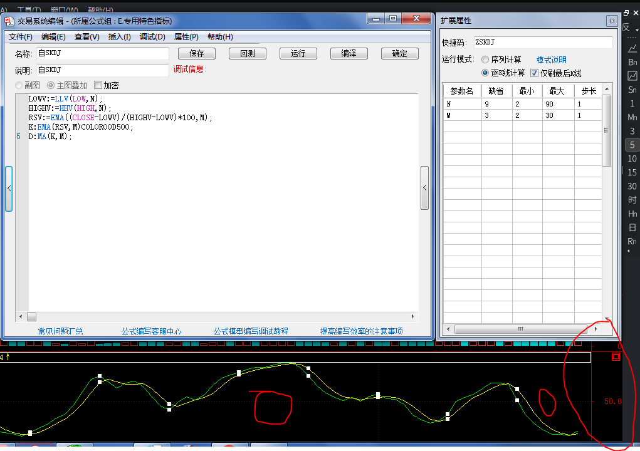The width and height of the screenshot is (640, 451).
Task: Open the 模式说明 link
Action: [x=551, y=60]
